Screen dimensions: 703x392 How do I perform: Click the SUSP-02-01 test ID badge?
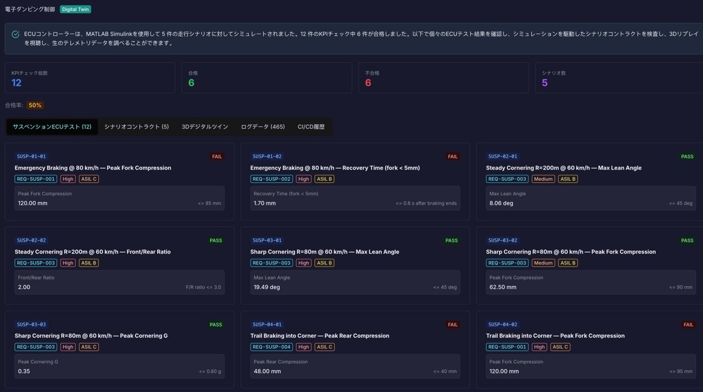(503, 156)
